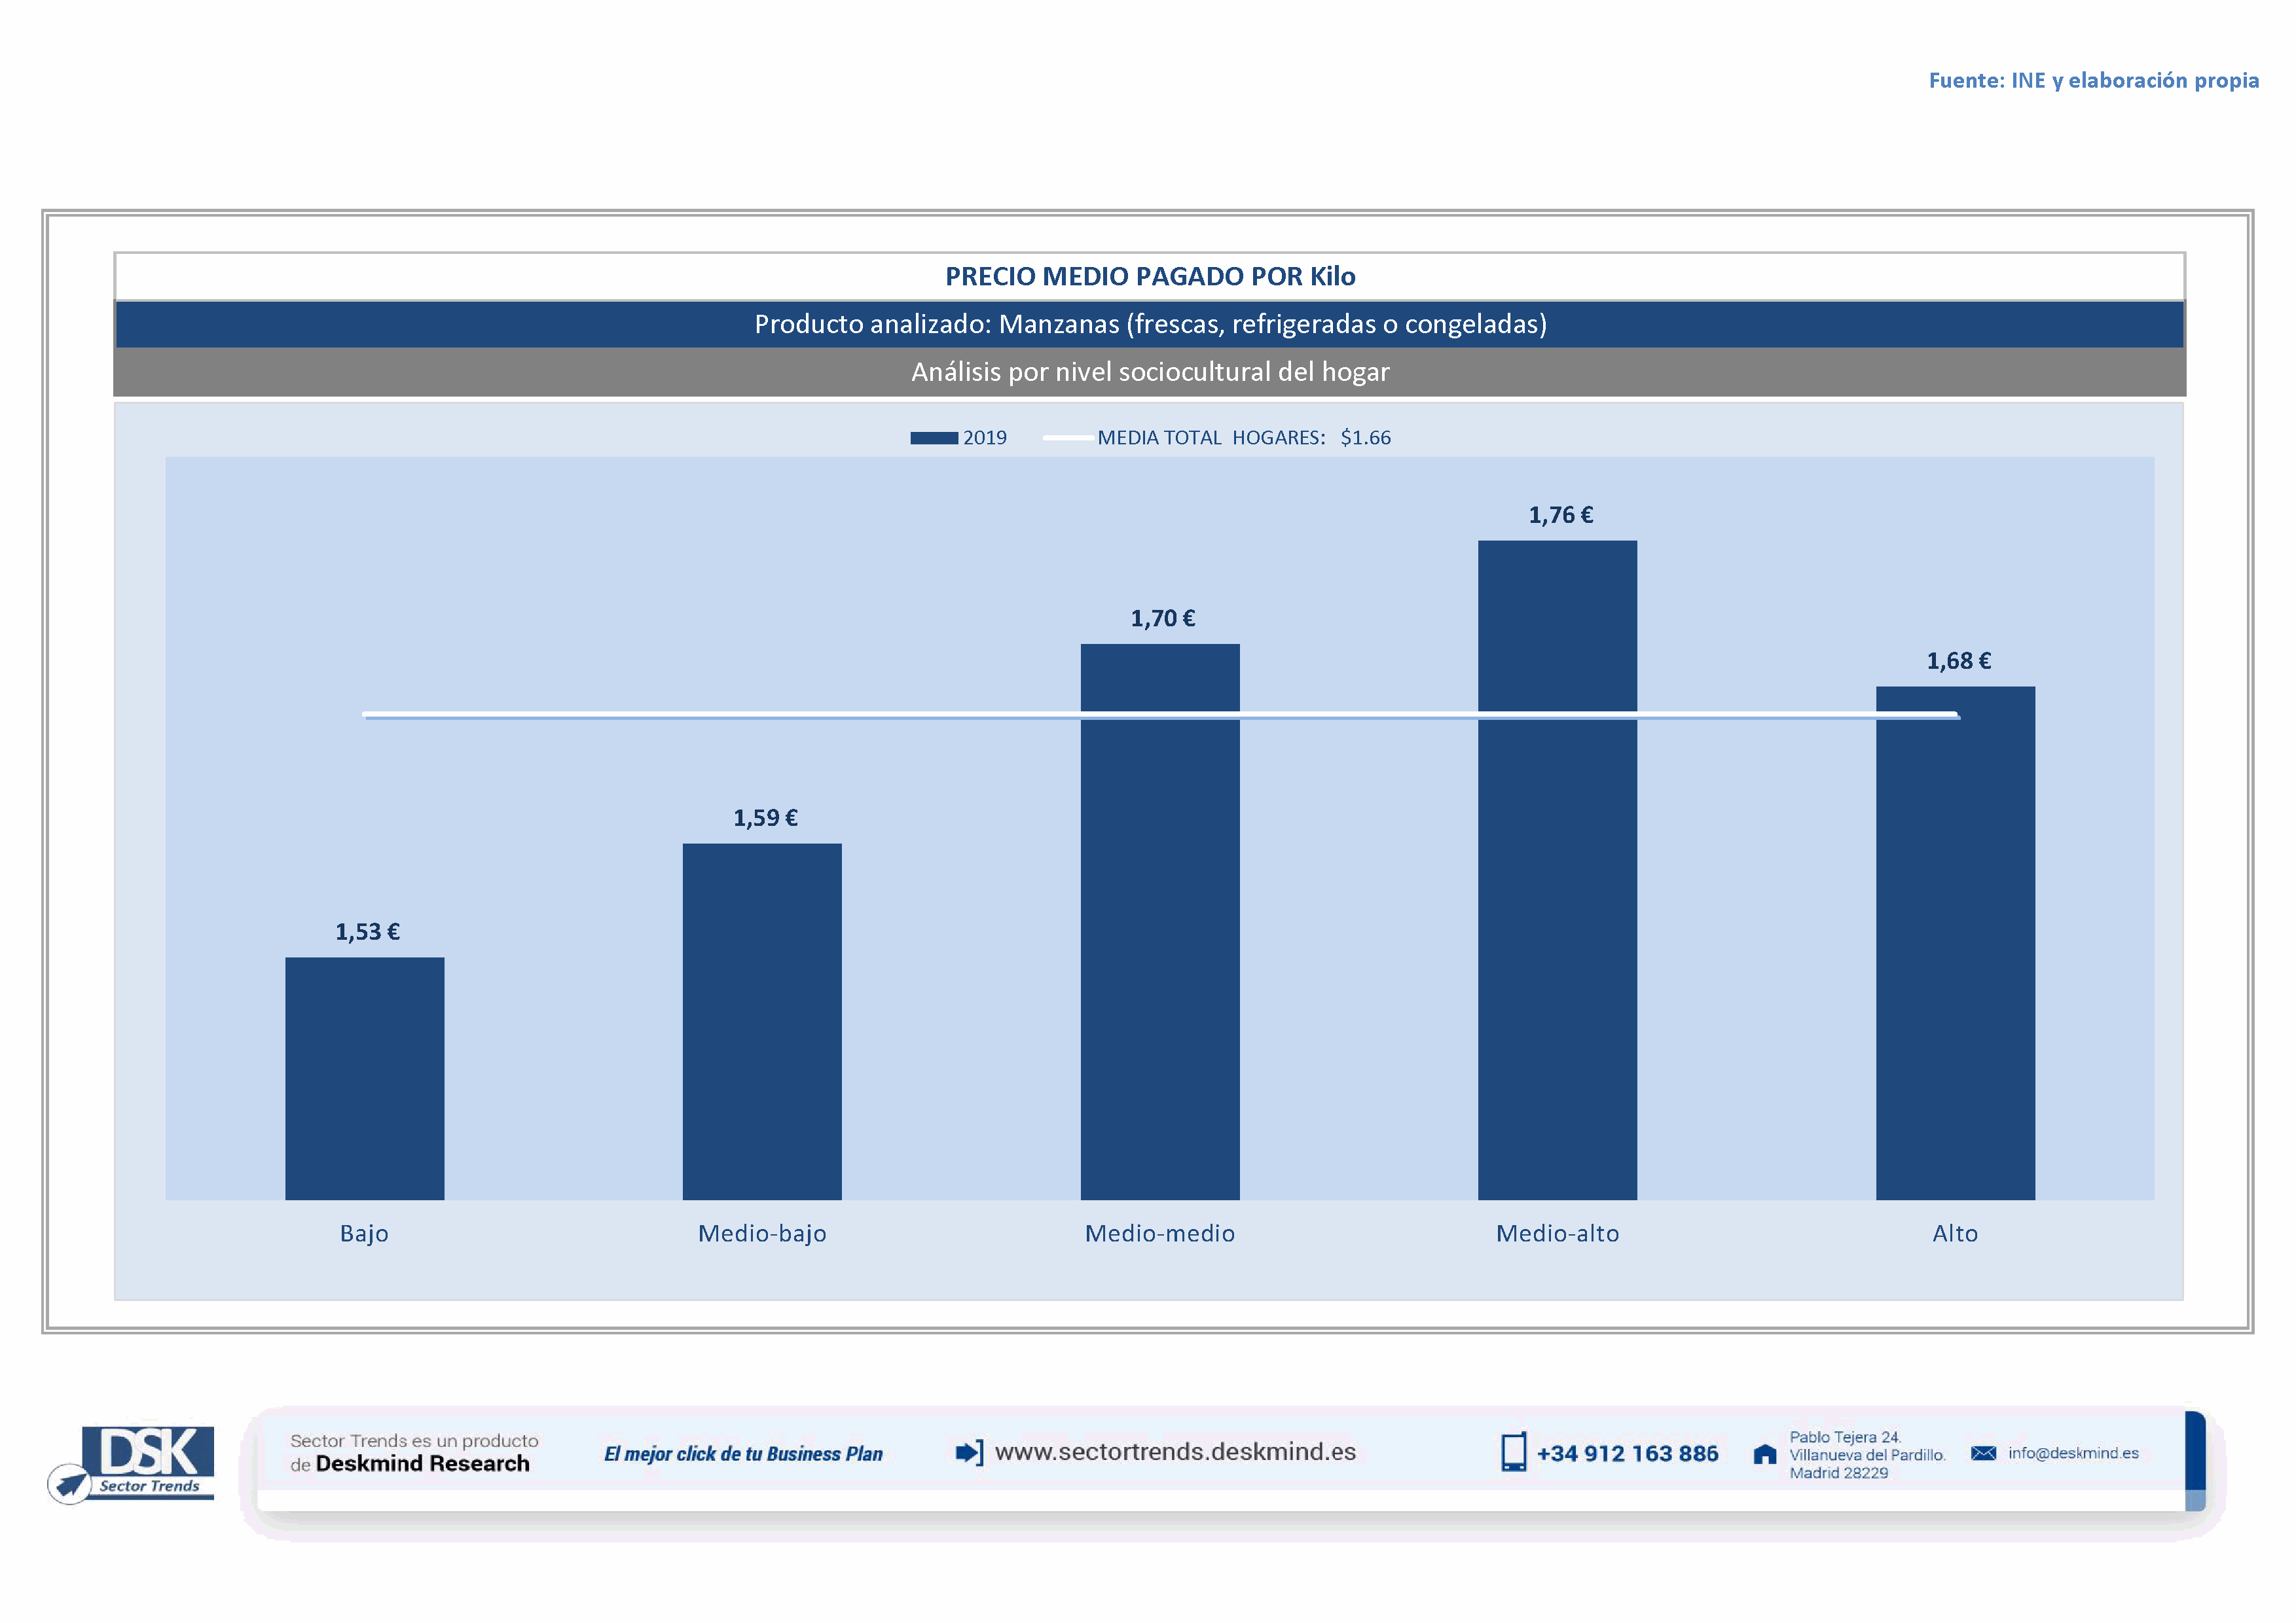Click the Producto analizado Manzanas banner
Image resolution: width=2296 pixels, height=1623 pixels.
[1150, 324]
